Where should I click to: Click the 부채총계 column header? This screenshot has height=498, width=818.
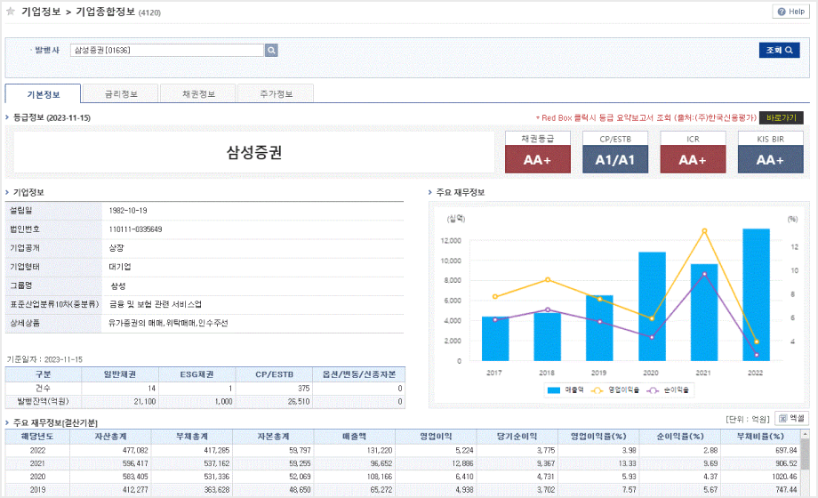pos(192,437)
